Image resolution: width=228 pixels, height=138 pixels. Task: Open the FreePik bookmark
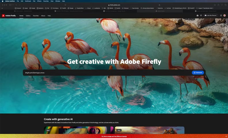(63, 8)
